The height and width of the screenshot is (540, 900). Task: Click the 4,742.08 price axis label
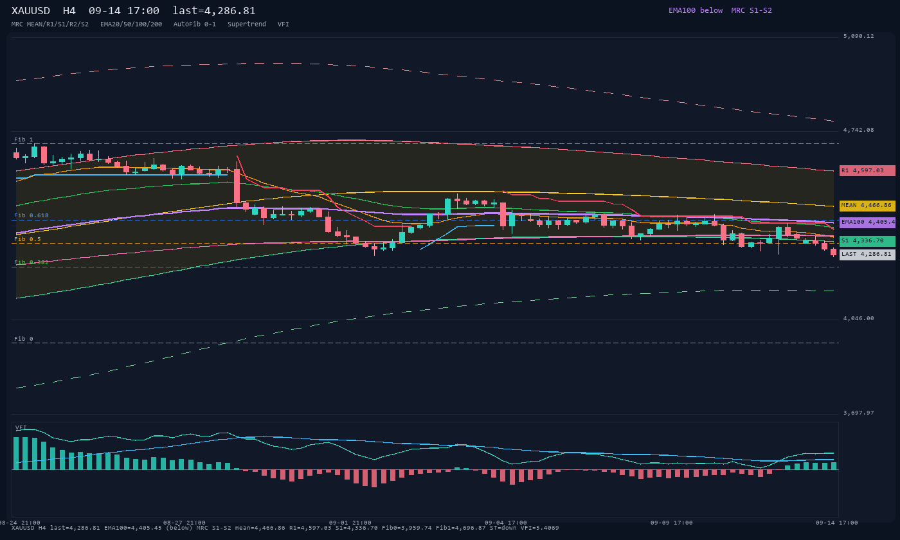pos(859,130)
